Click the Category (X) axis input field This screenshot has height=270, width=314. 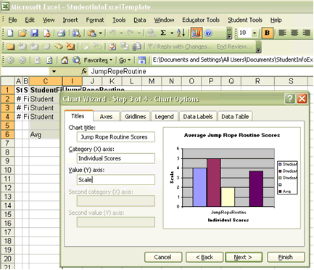[116, 158]
